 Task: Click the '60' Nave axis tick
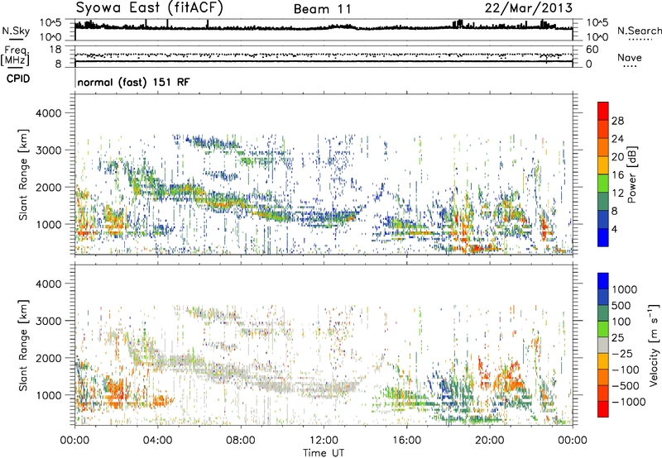(x=592, y=50)
